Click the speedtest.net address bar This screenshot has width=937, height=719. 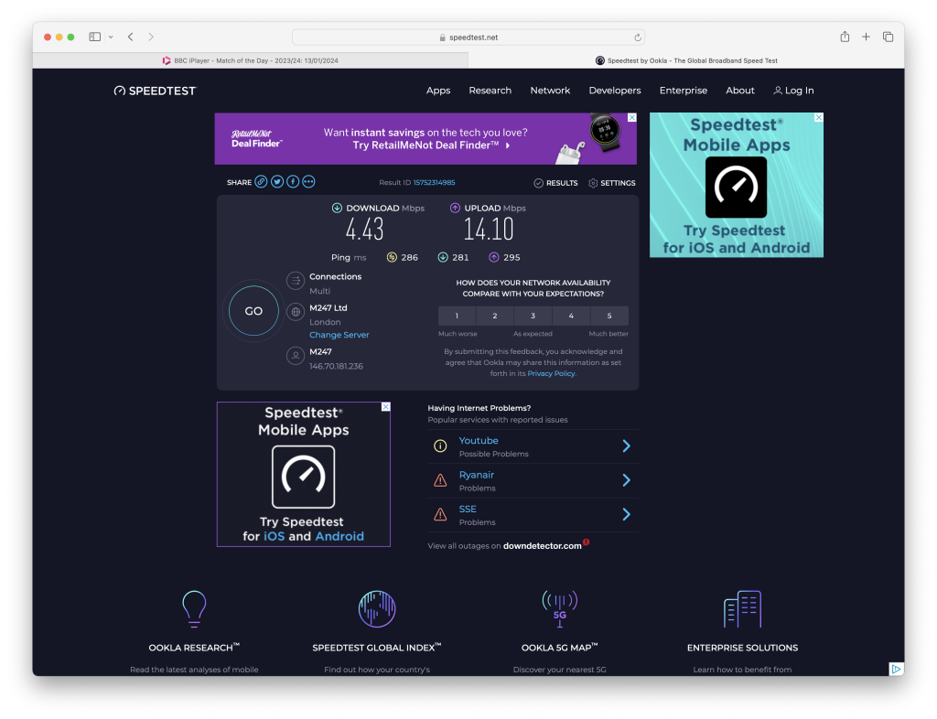[468, 37]
